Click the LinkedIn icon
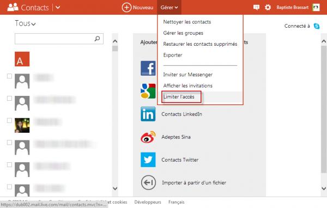Image resolution: width=327 pixels, height=208 pixels. click(x=148, y=114)
